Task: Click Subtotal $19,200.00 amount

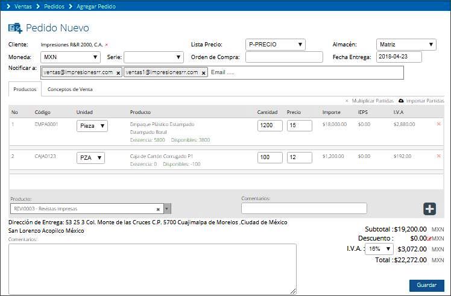Action: click(x=410, y=229)
